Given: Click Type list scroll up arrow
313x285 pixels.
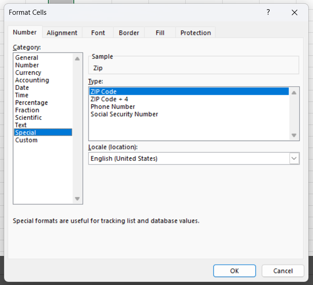Looking at the screenshot, I should 294,92.
